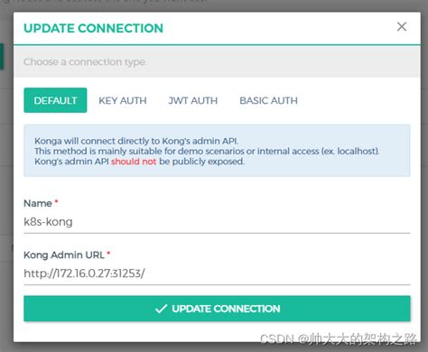This screenshot has width=428, height=352.
Task: Click the green button sliver behind the dialog
Action: click(2, 56)
